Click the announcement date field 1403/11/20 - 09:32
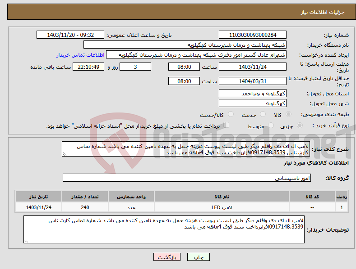Screen dimensions: 356x269 (x=70, y=35)
